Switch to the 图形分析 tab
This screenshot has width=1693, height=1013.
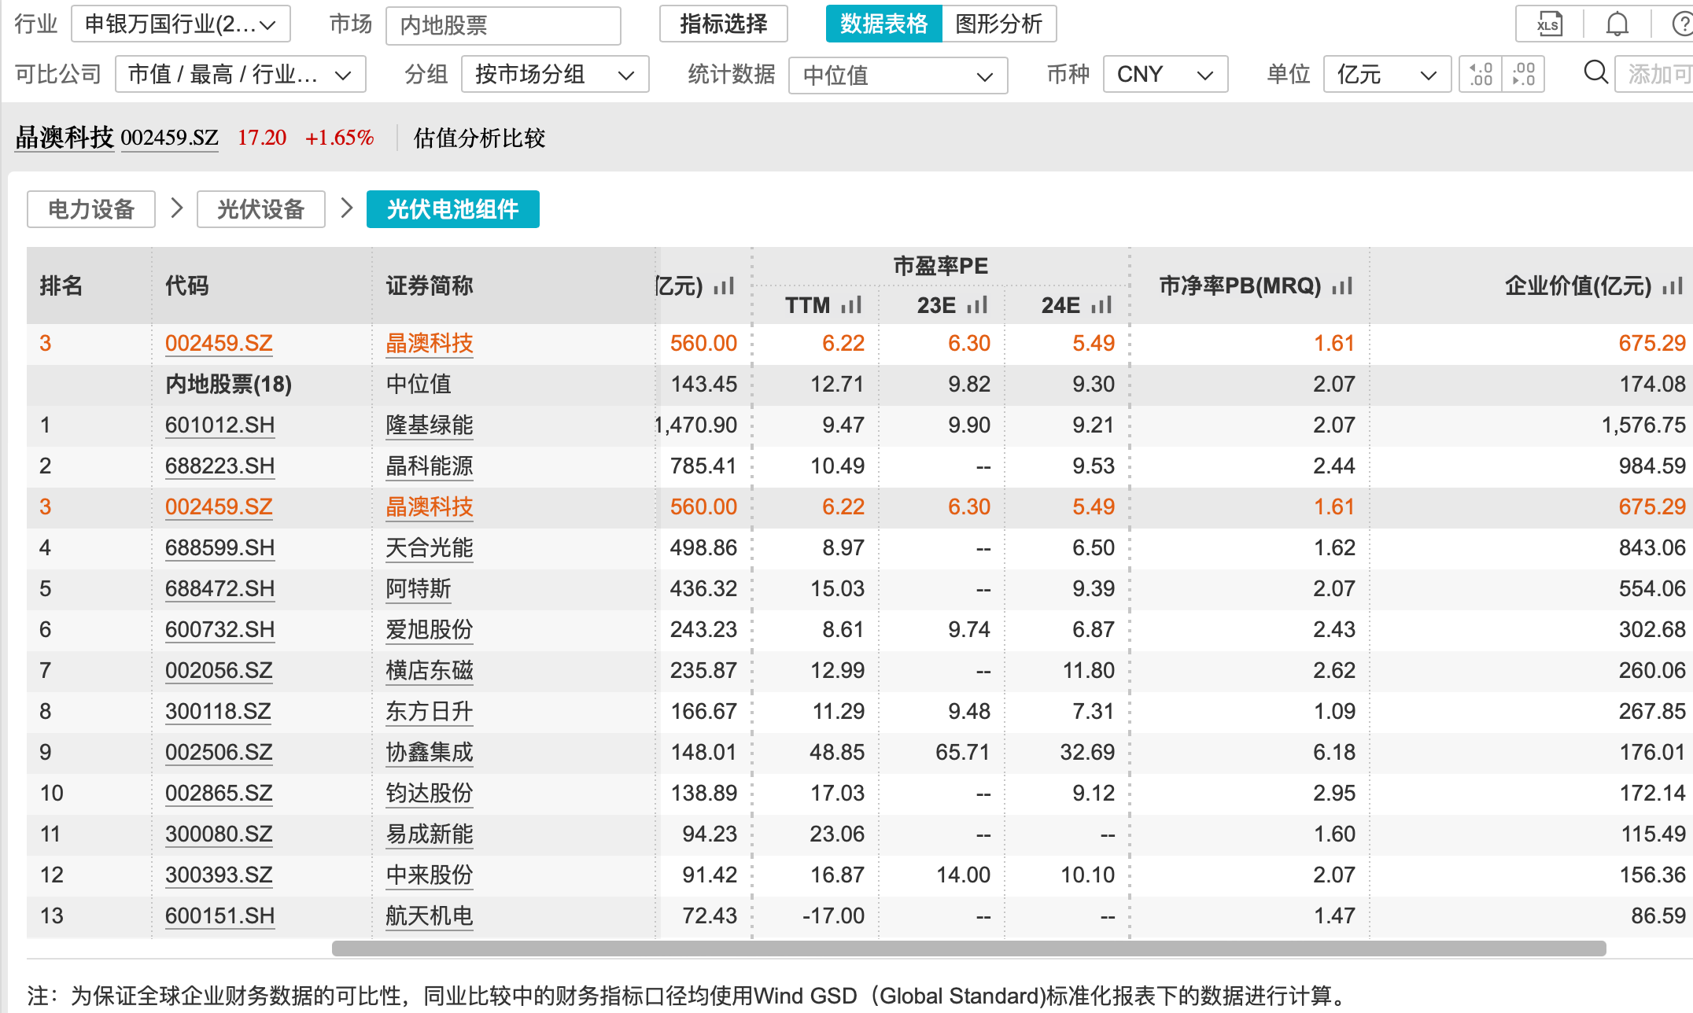999,24
